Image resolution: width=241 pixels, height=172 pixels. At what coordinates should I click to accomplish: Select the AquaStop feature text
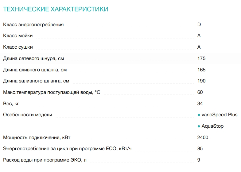tap(212, 126)
